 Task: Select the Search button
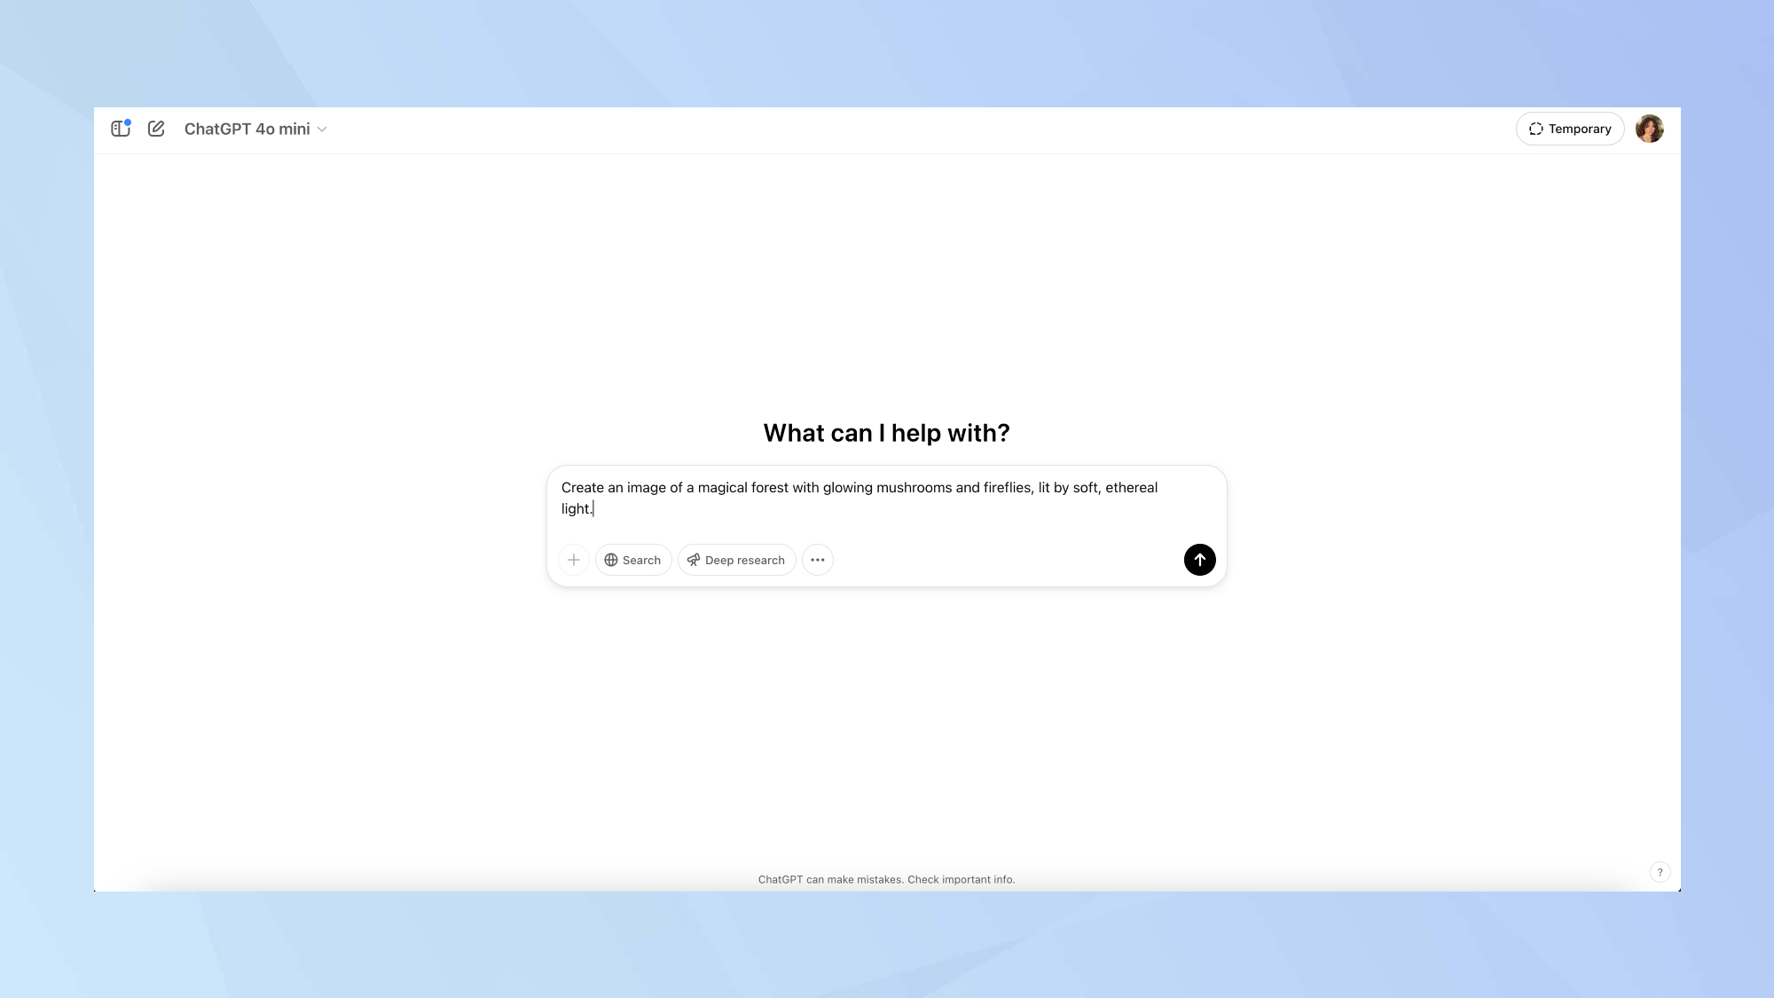(x=632, y=559)
